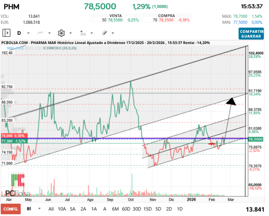Click the BOLL (20) indicator label

pos(33,48)
